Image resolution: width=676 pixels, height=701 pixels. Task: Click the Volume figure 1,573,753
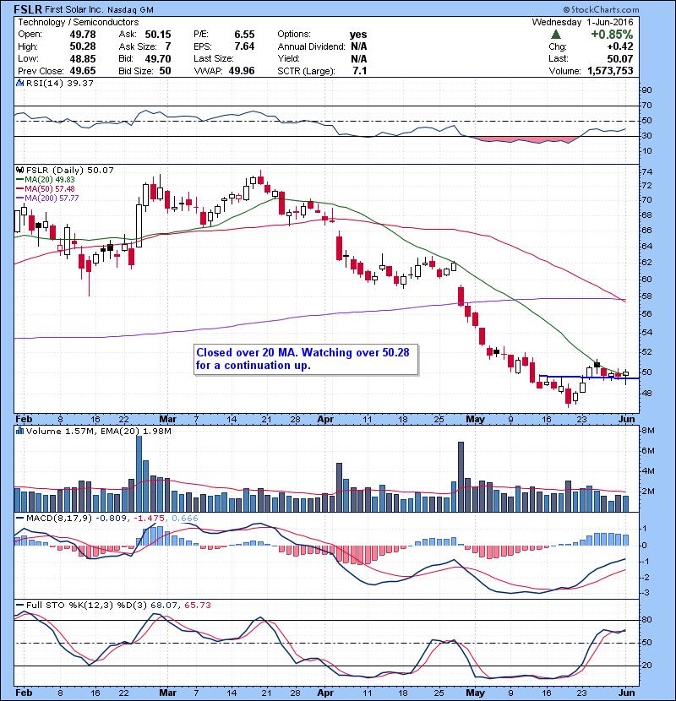[x=610, y=71]
